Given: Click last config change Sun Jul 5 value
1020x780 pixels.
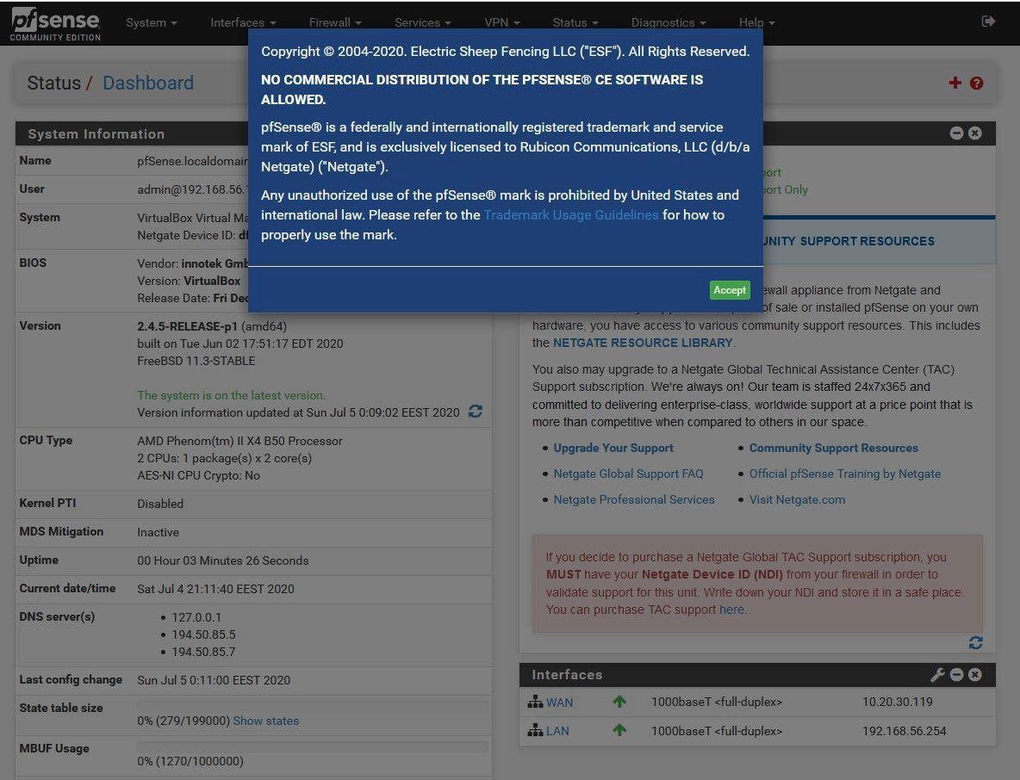Looking at the screenshot, I should coord(214,680).
